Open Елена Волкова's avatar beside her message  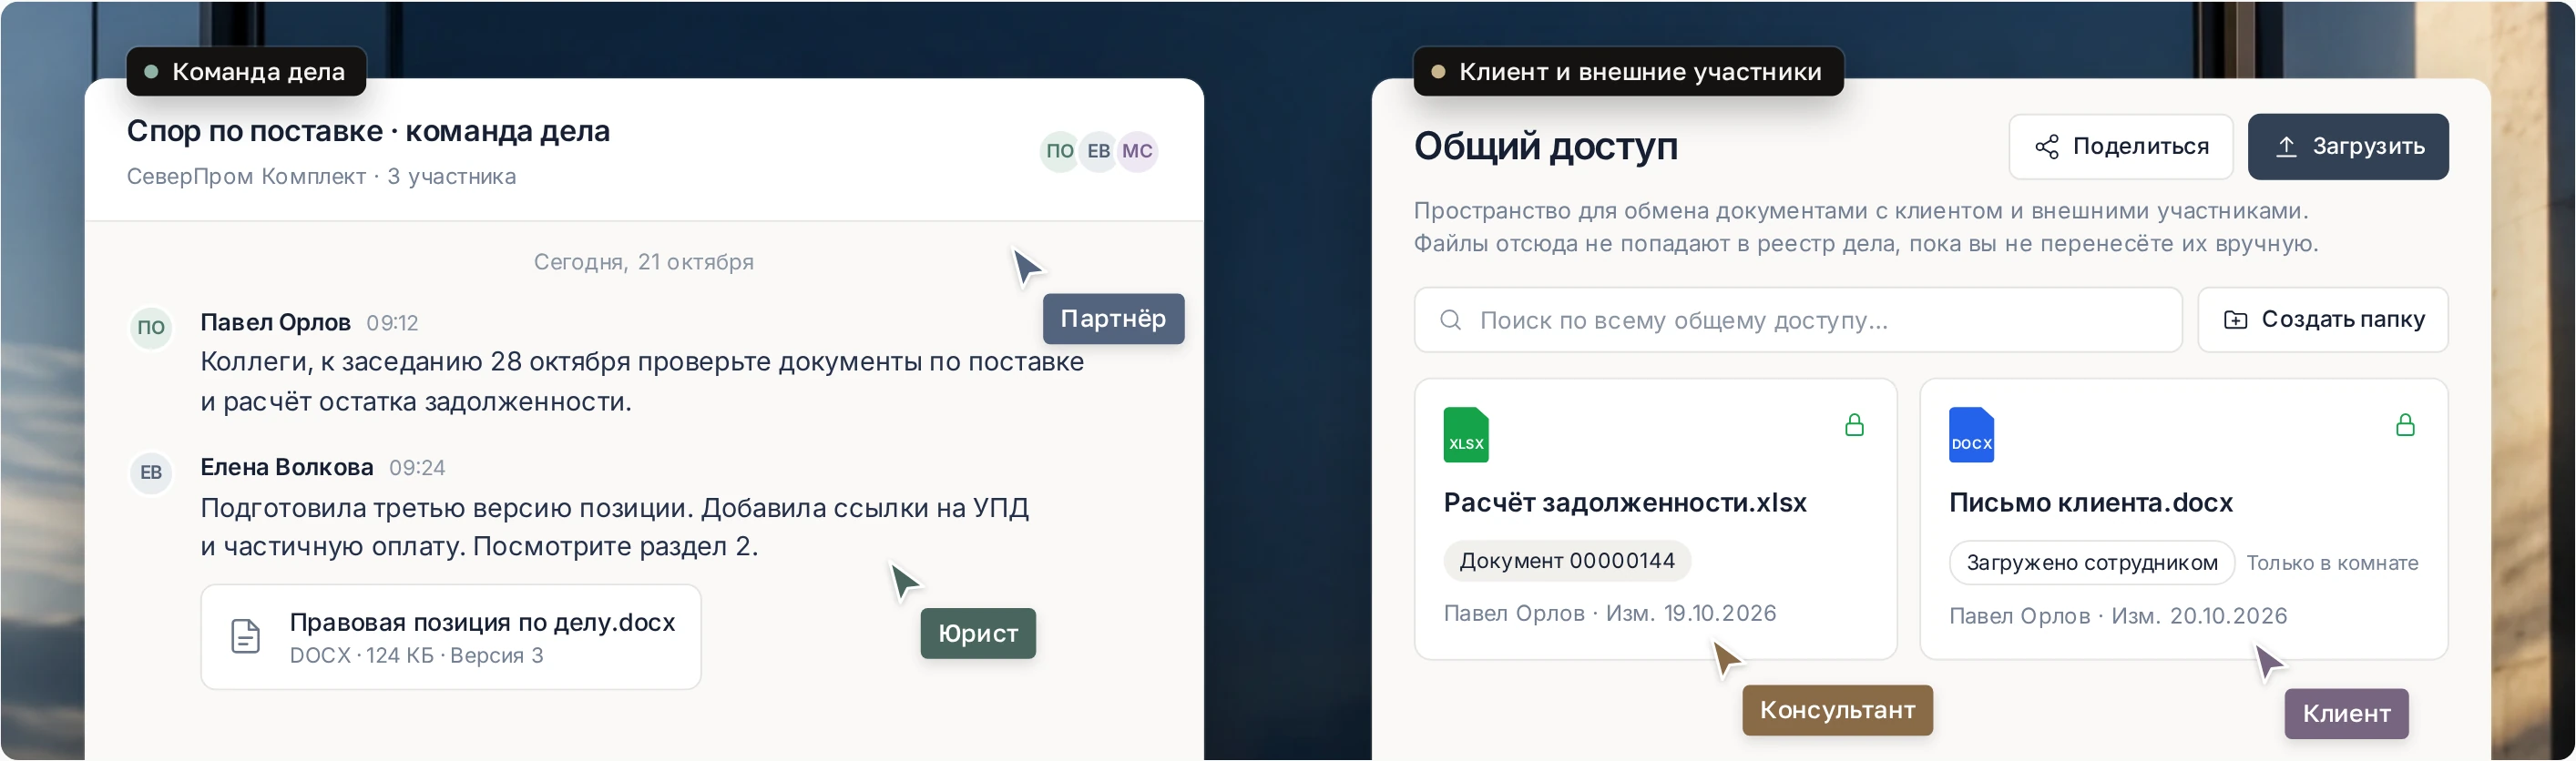tap(151, 472)
